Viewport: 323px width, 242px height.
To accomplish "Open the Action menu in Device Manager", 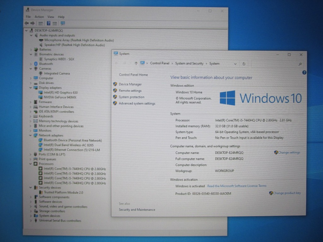I will click(x=39, y=17).
